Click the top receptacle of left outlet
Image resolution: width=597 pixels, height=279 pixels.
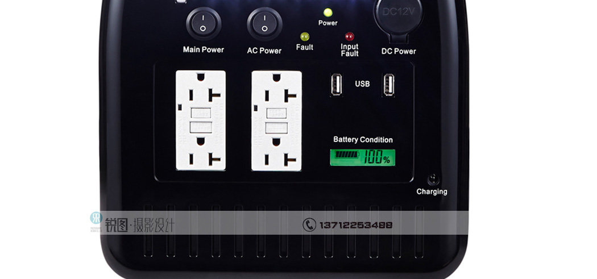click(x=200, y=91)
